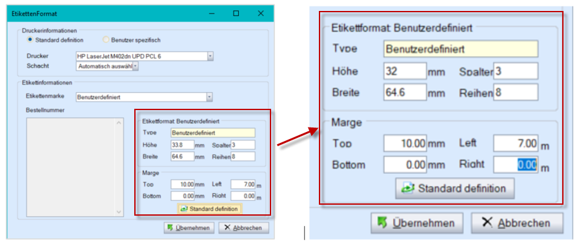Click the Type field in the small dialog

213,133
